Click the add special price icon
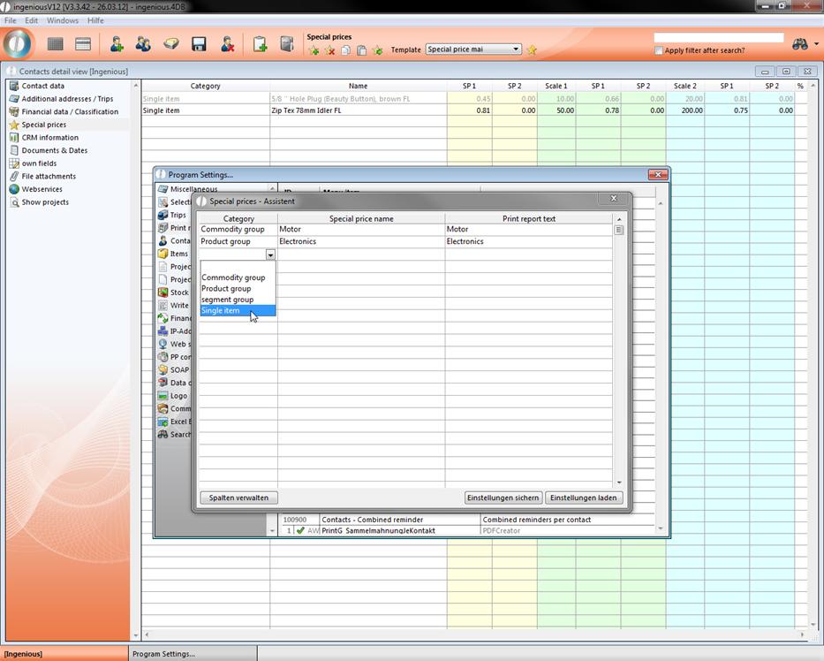Image resolution: width=824 pixels, height=661 pixels. [x=314, y=50]
